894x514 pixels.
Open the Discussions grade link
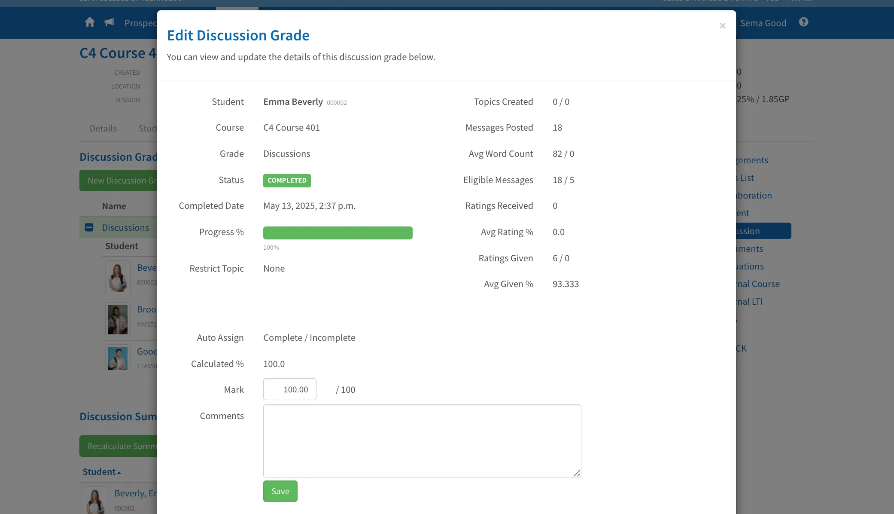(125, 228)
